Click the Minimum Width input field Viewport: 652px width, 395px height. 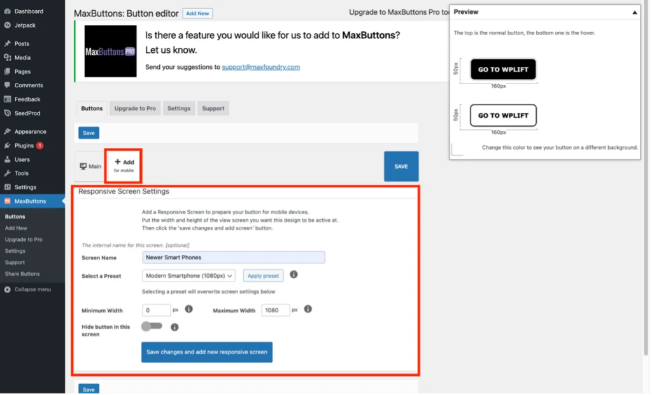(x=157, y=311)
